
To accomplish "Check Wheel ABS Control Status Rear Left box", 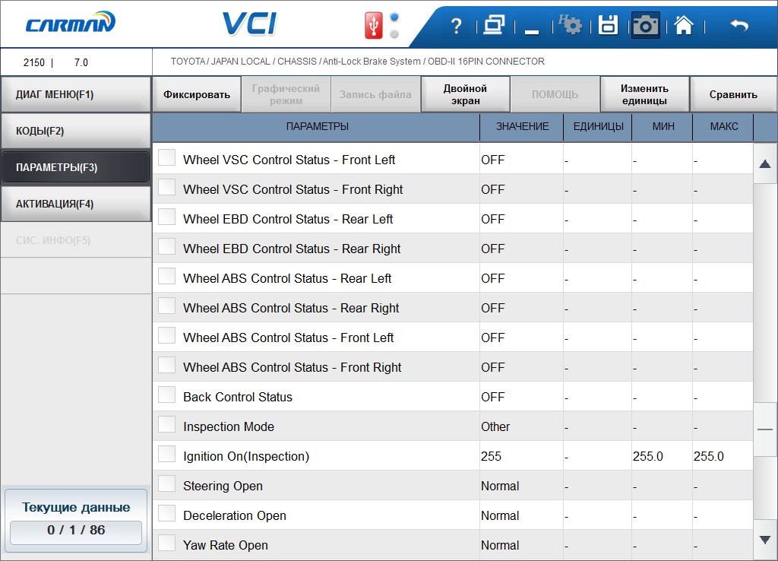I will click(166, 277).
